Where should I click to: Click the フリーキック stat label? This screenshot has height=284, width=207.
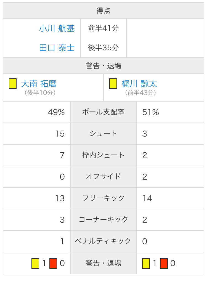point(104,198)
